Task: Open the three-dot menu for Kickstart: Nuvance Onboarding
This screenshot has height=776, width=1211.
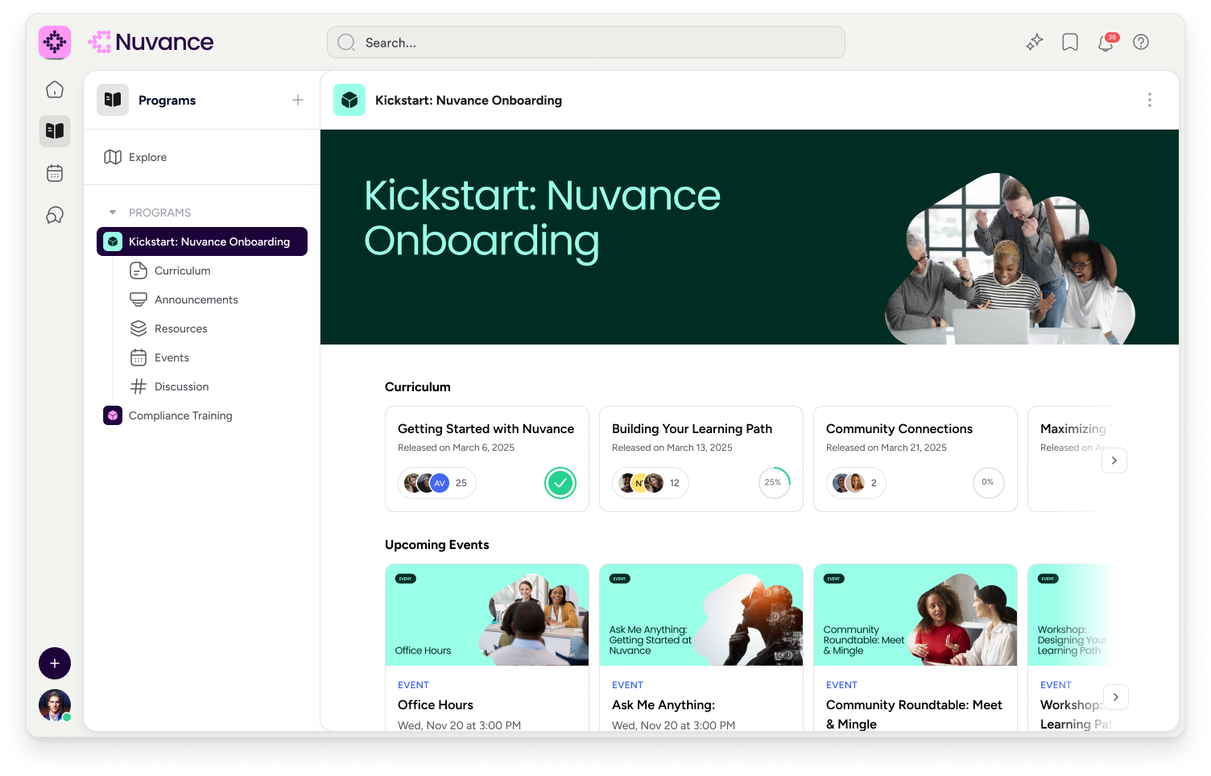Action: tap(1150, 100)
